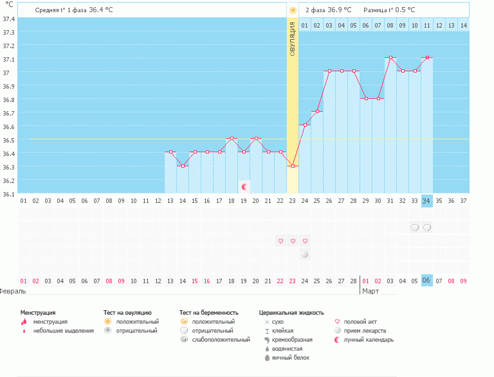Click February date 15
The image size is (494, 377).
pos(195,281)
